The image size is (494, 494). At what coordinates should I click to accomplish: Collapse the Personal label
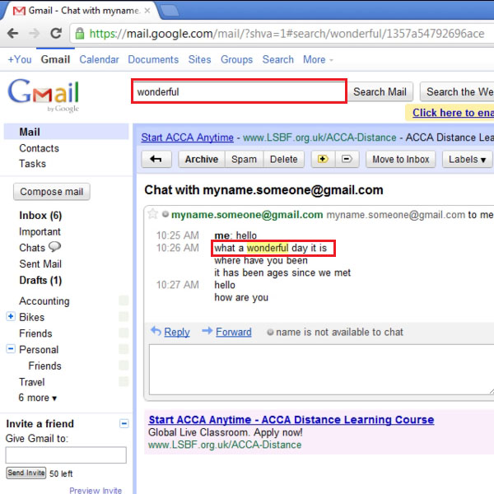pos(11,349)
